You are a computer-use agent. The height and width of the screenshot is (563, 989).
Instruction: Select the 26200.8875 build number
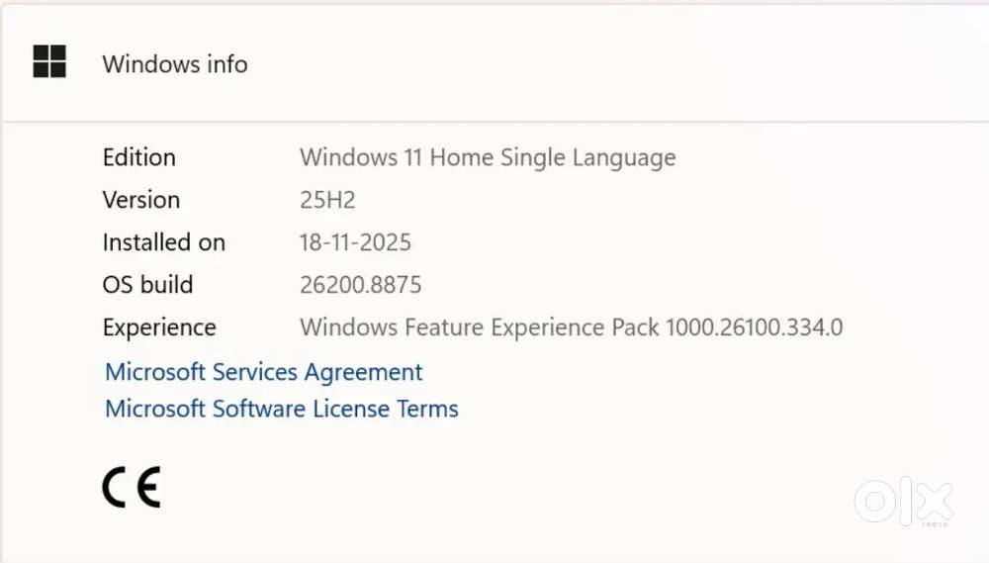(x=360, y=285)
